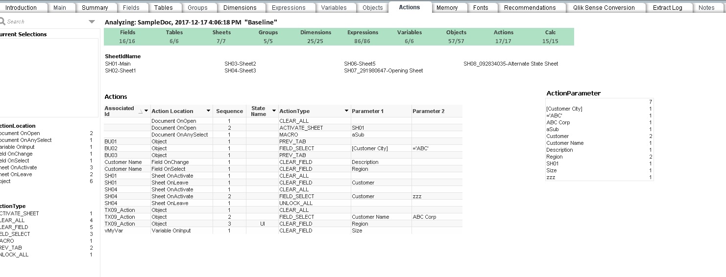Image resolution: width=726 pixels, height=277 pixels.
Task: Open the Memory tab
Action: tap(447, 7)
